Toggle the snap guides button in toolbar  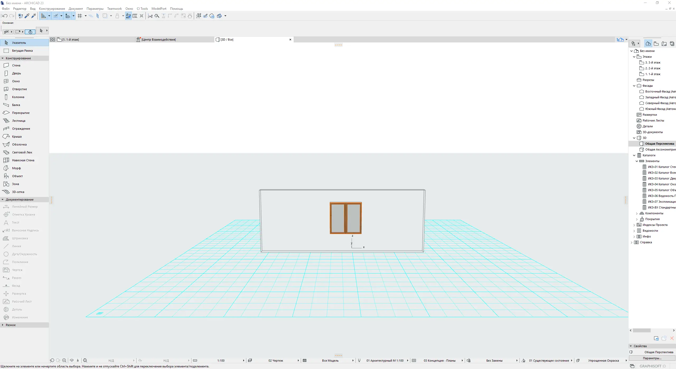[56, 16]
